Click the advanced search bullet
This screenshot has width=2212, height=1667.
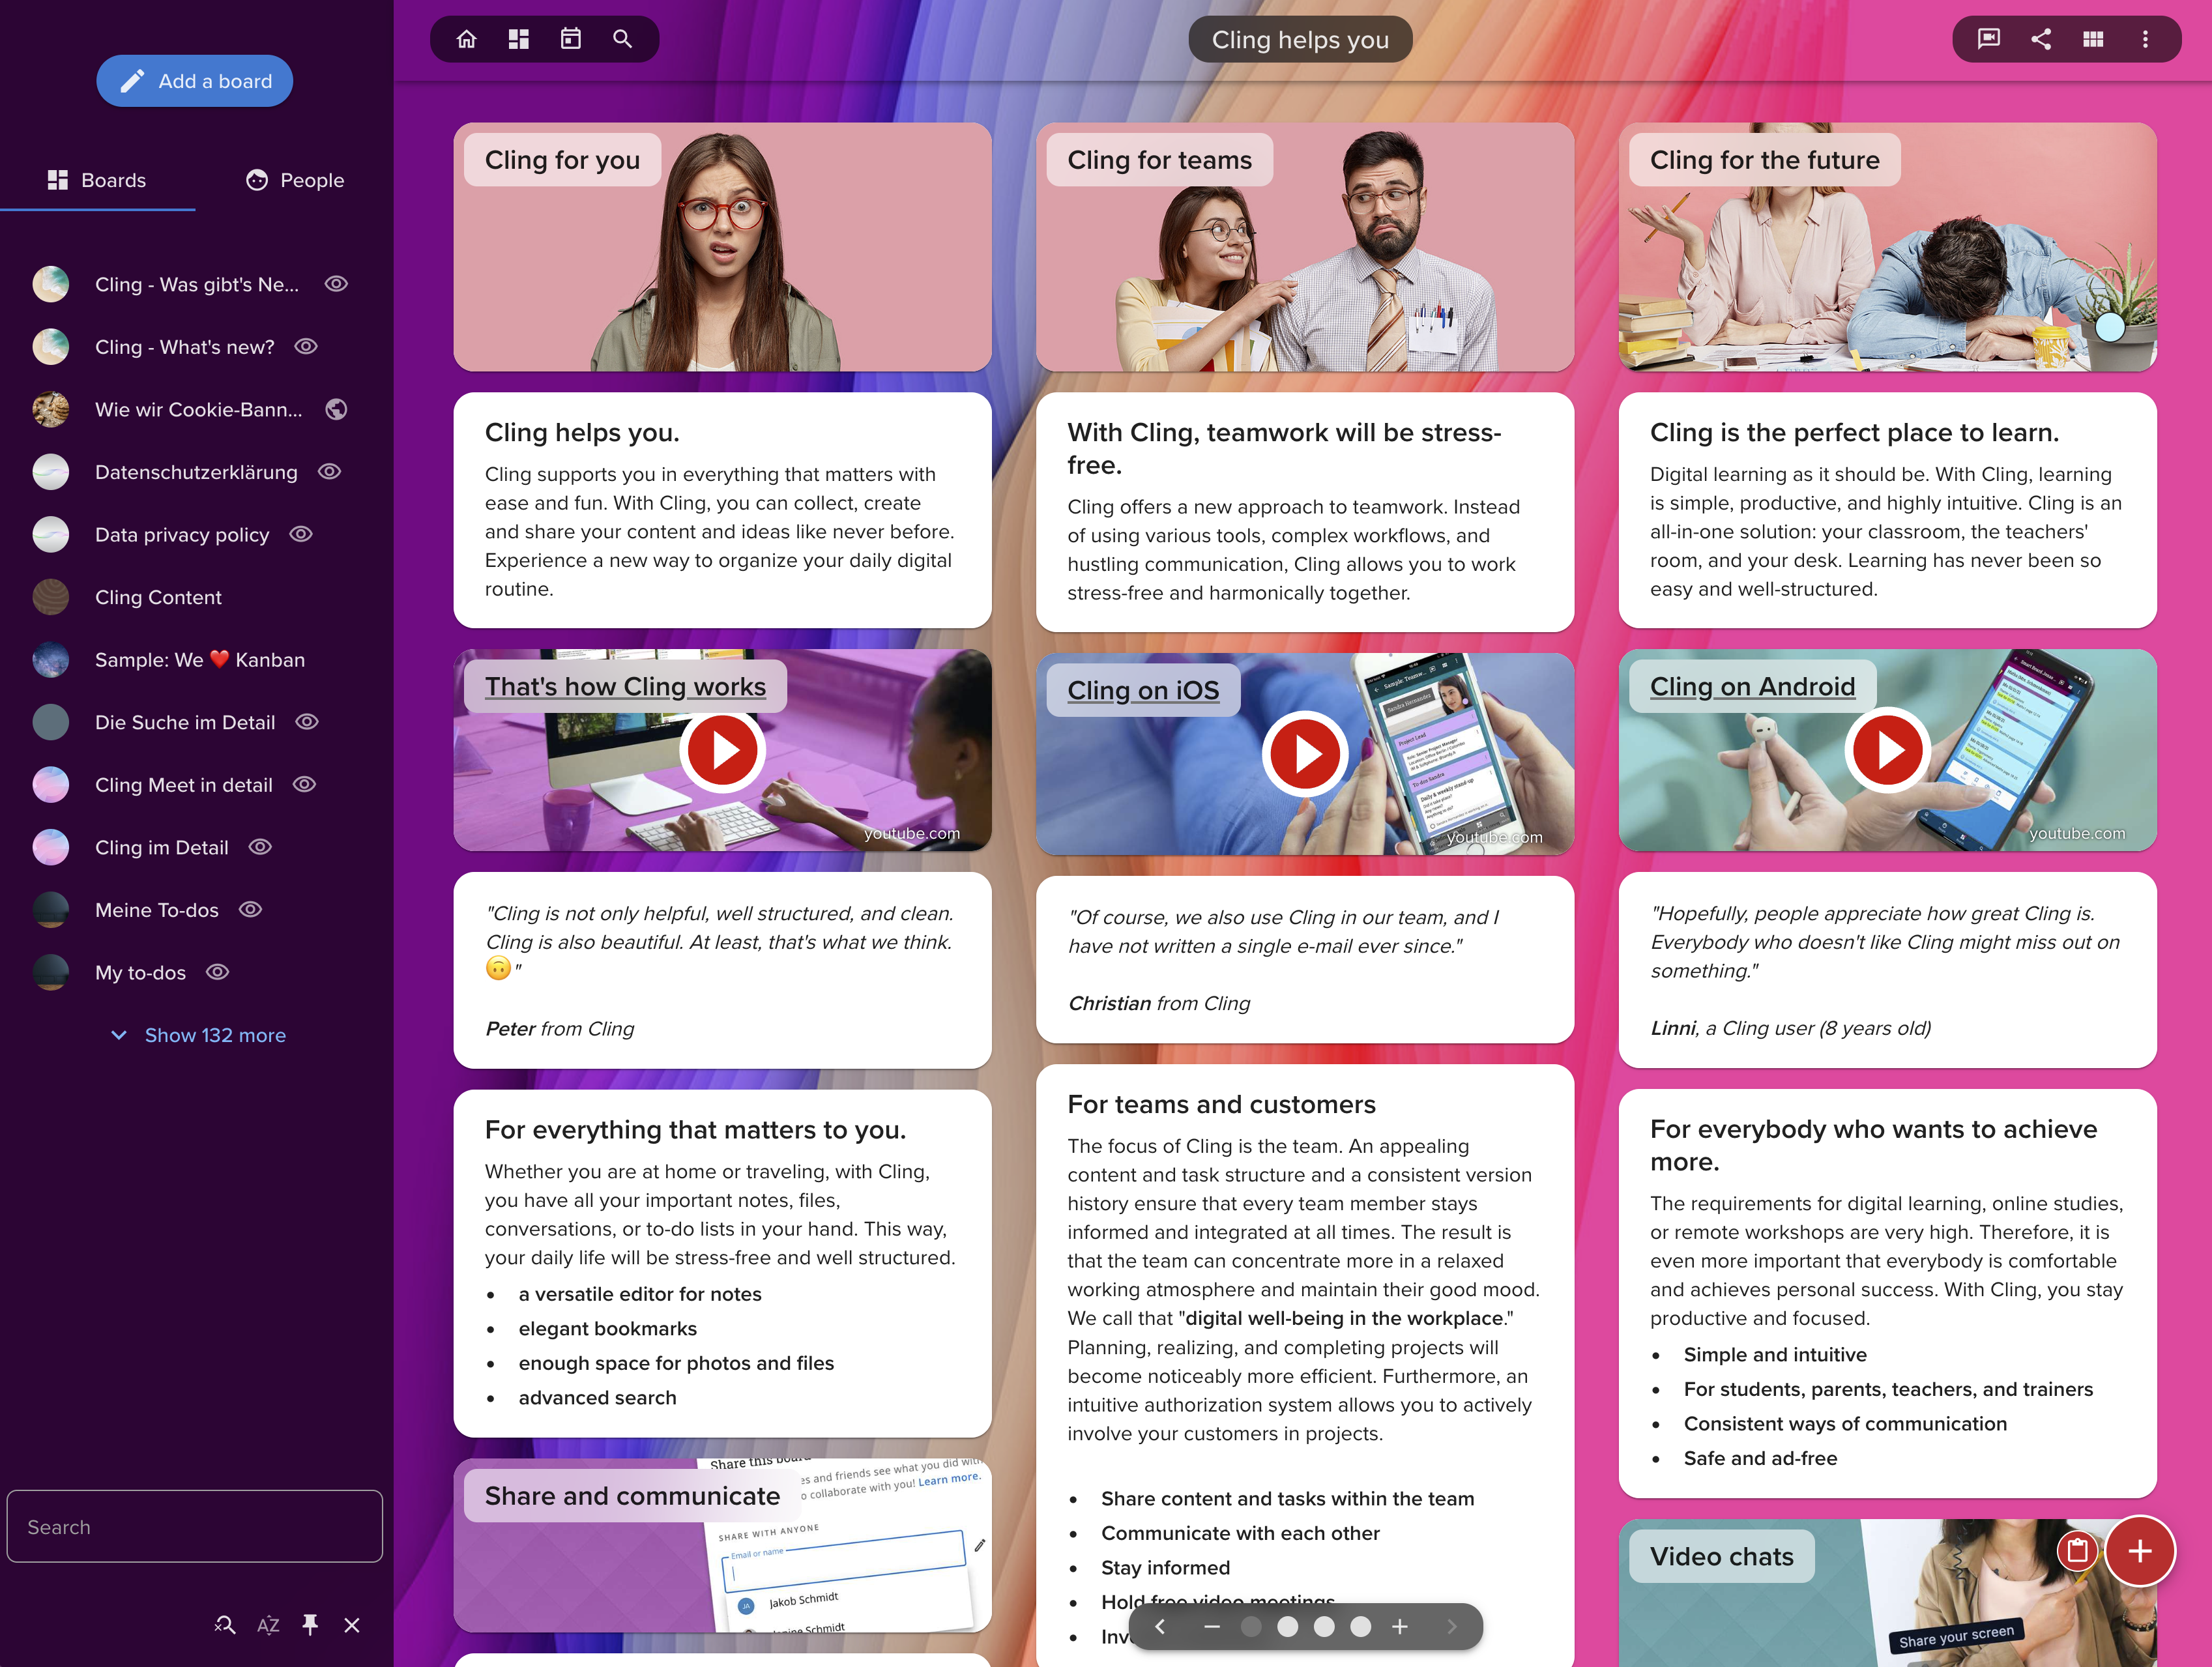(x=597, y=1398)
